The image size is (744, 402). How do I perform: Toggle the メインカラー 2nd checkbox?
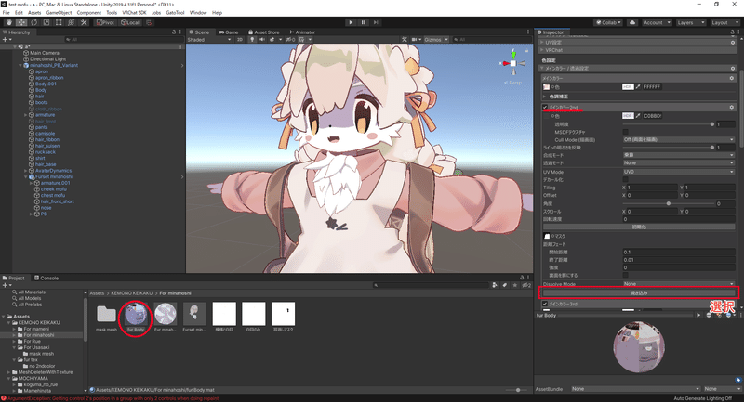tap(545, 108)
